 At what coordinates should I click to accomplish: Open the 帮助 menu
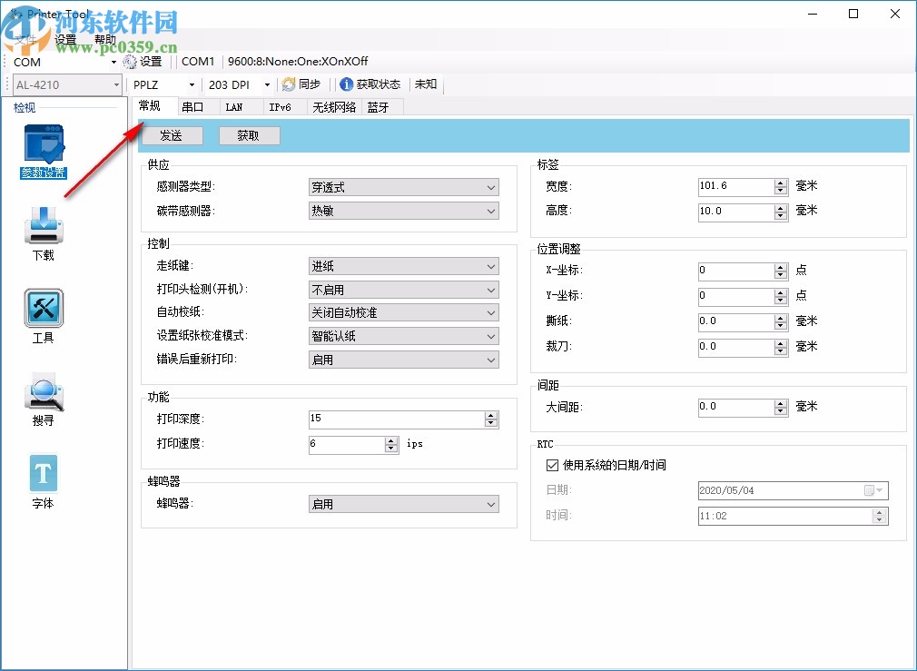[x=105, y=39]
